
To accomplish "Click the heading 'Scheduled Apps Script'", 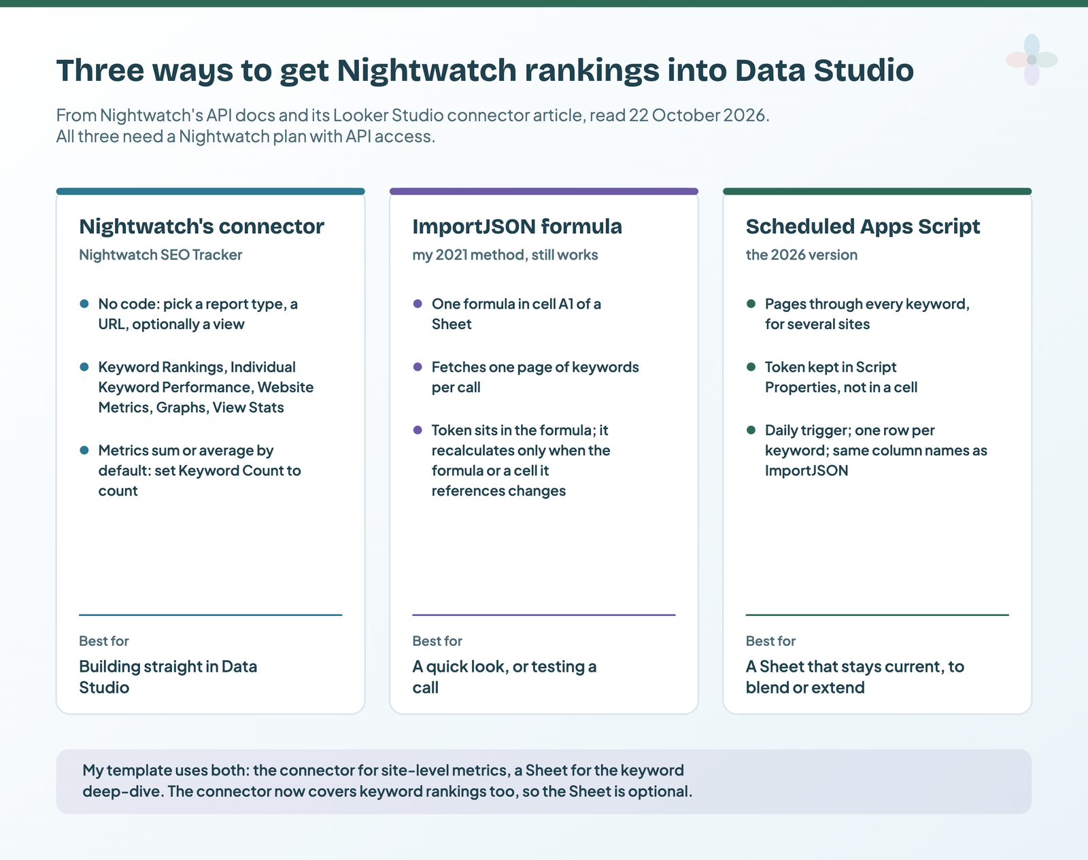I will pyautogui.click(x=863, y=226).
